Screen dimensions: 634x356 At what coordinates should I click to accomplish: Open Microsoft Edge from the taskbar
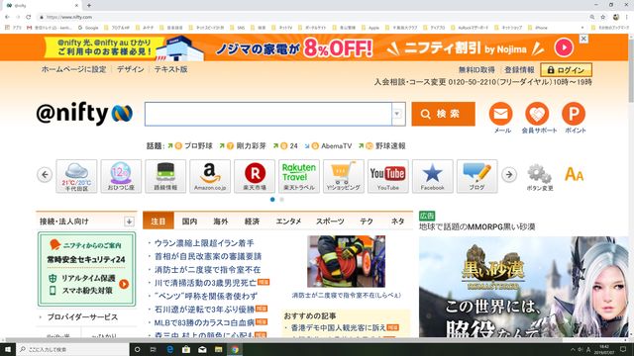[x=169, y=349]
